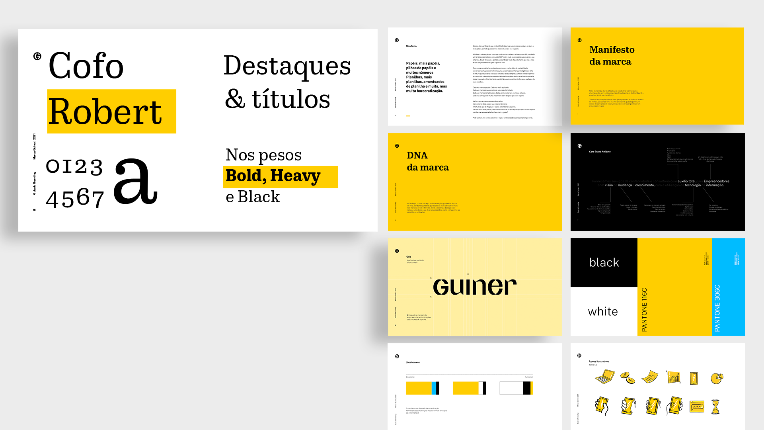Click the 'Grid' label on the logo slide
Screen dimensions: 764x430
[409, 257]
